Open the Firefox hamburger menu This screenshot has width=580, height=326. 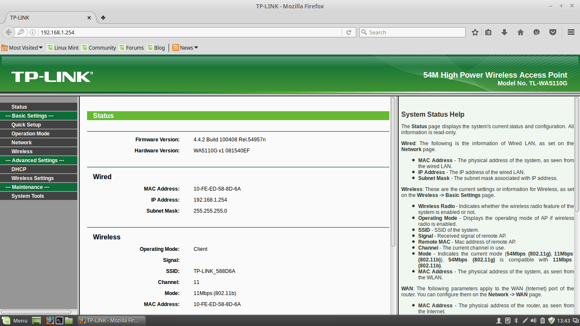[571, 32]
